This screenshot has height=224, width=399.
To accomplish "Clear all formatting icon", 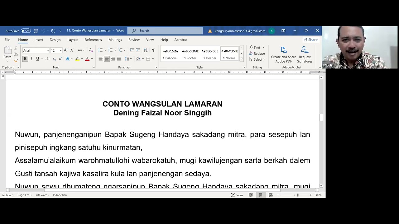I will [x=91, y=50].
